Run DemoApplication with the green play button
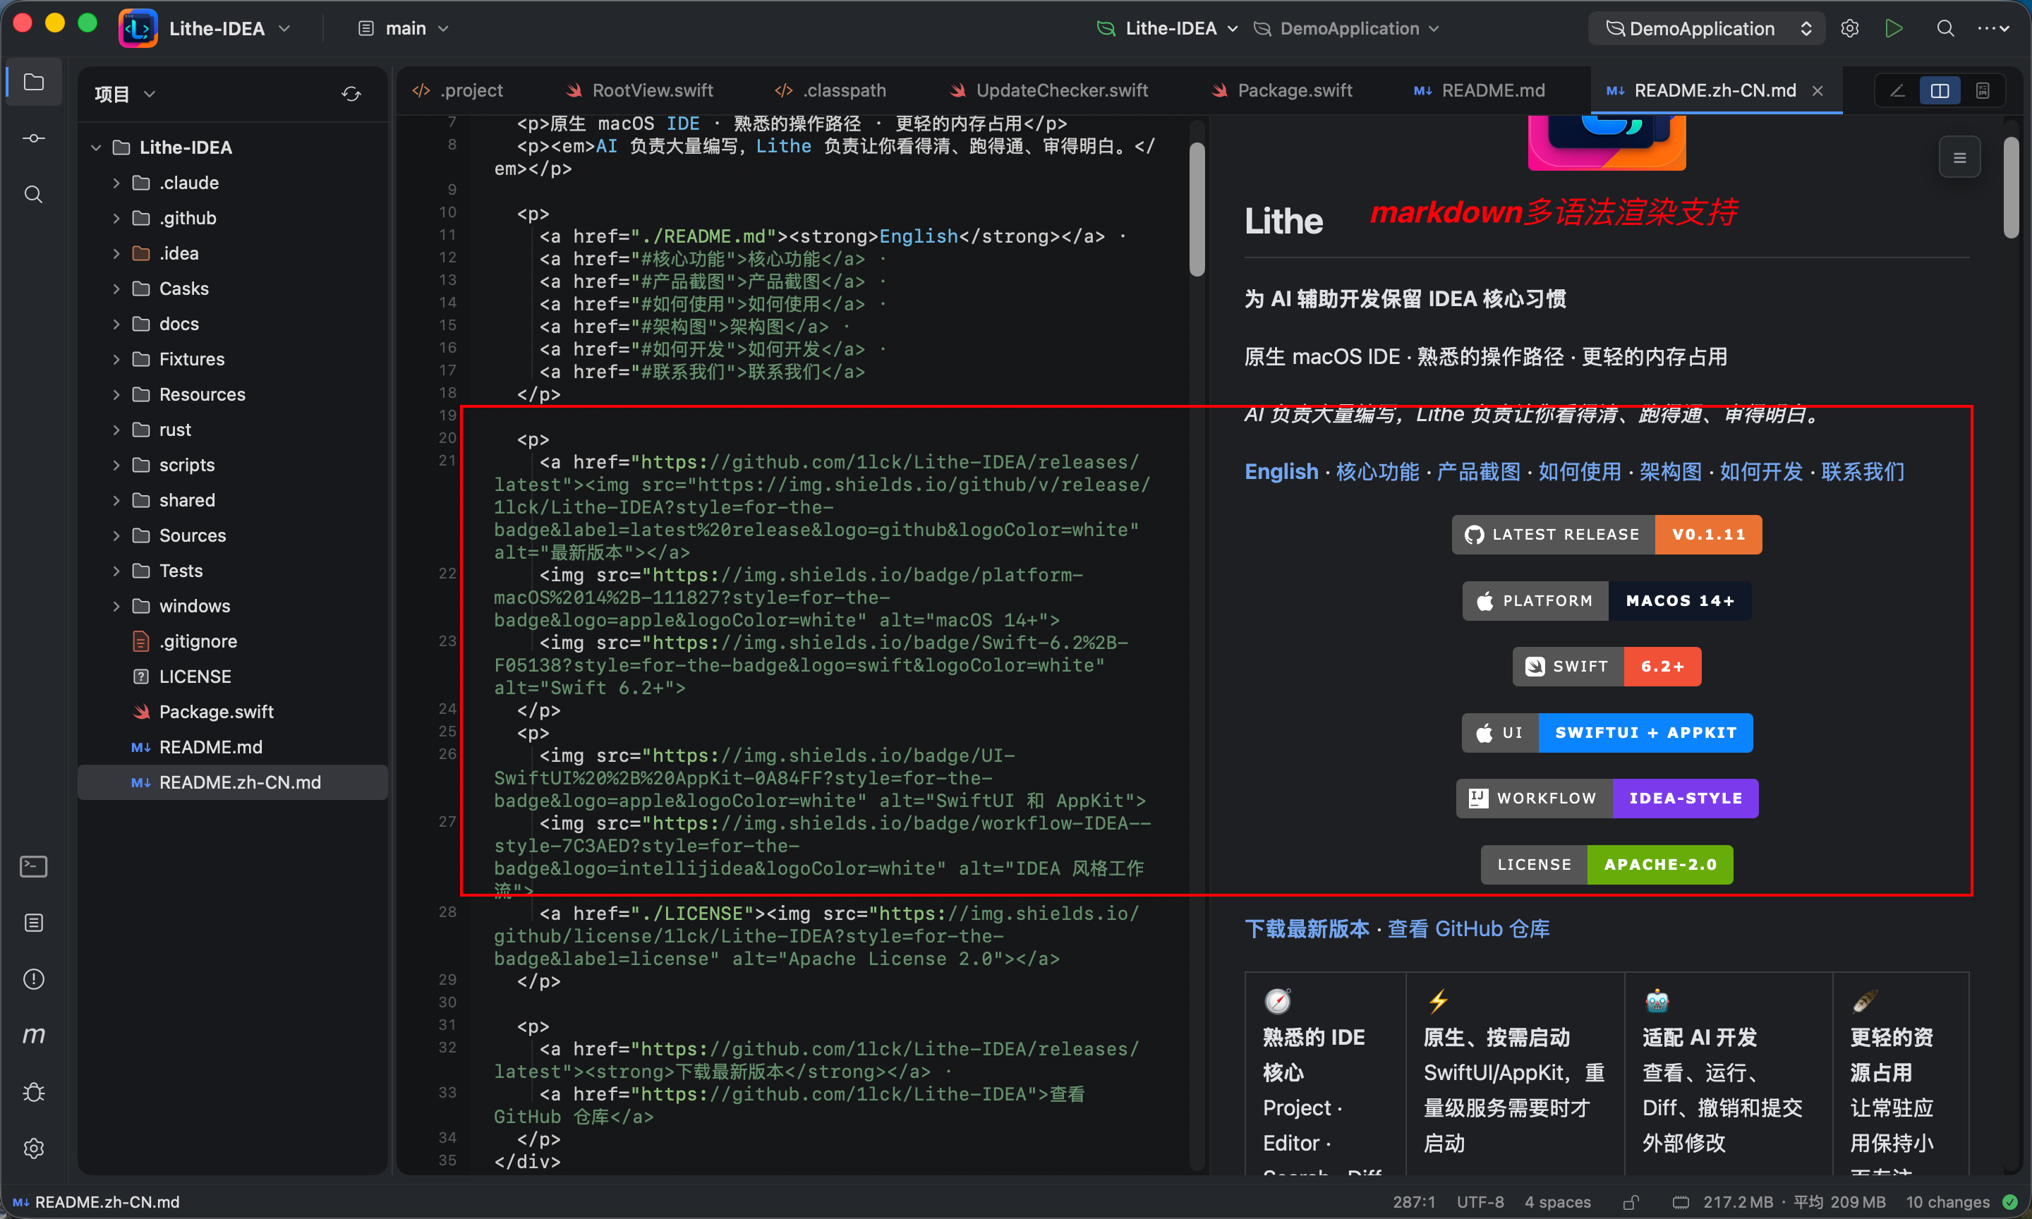Screen dimensions: 2032x1219 (1893, 29)
